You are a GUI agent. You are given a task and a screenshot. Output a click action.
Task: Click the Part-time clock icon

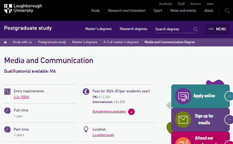[x=7, y=130]
